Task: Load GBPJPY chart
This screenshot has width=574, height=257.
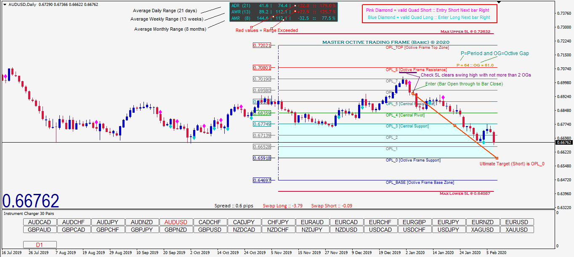Action: 142,230
